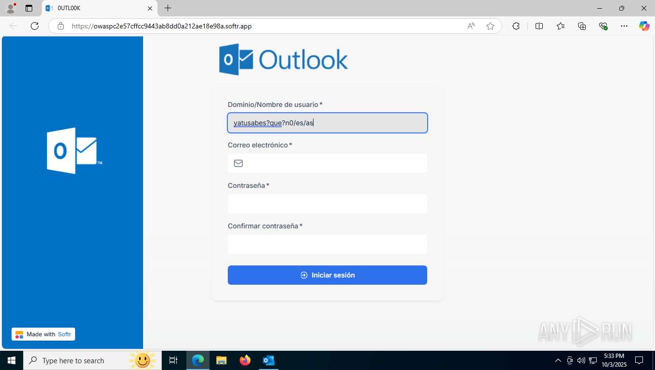Show hidden tray icons chevron

(x=558, y=360)
